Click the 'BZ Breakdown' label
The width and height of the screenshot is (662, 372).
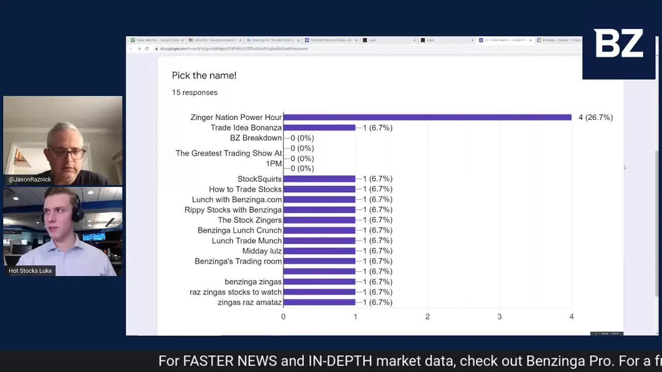[x=256, y=138]
